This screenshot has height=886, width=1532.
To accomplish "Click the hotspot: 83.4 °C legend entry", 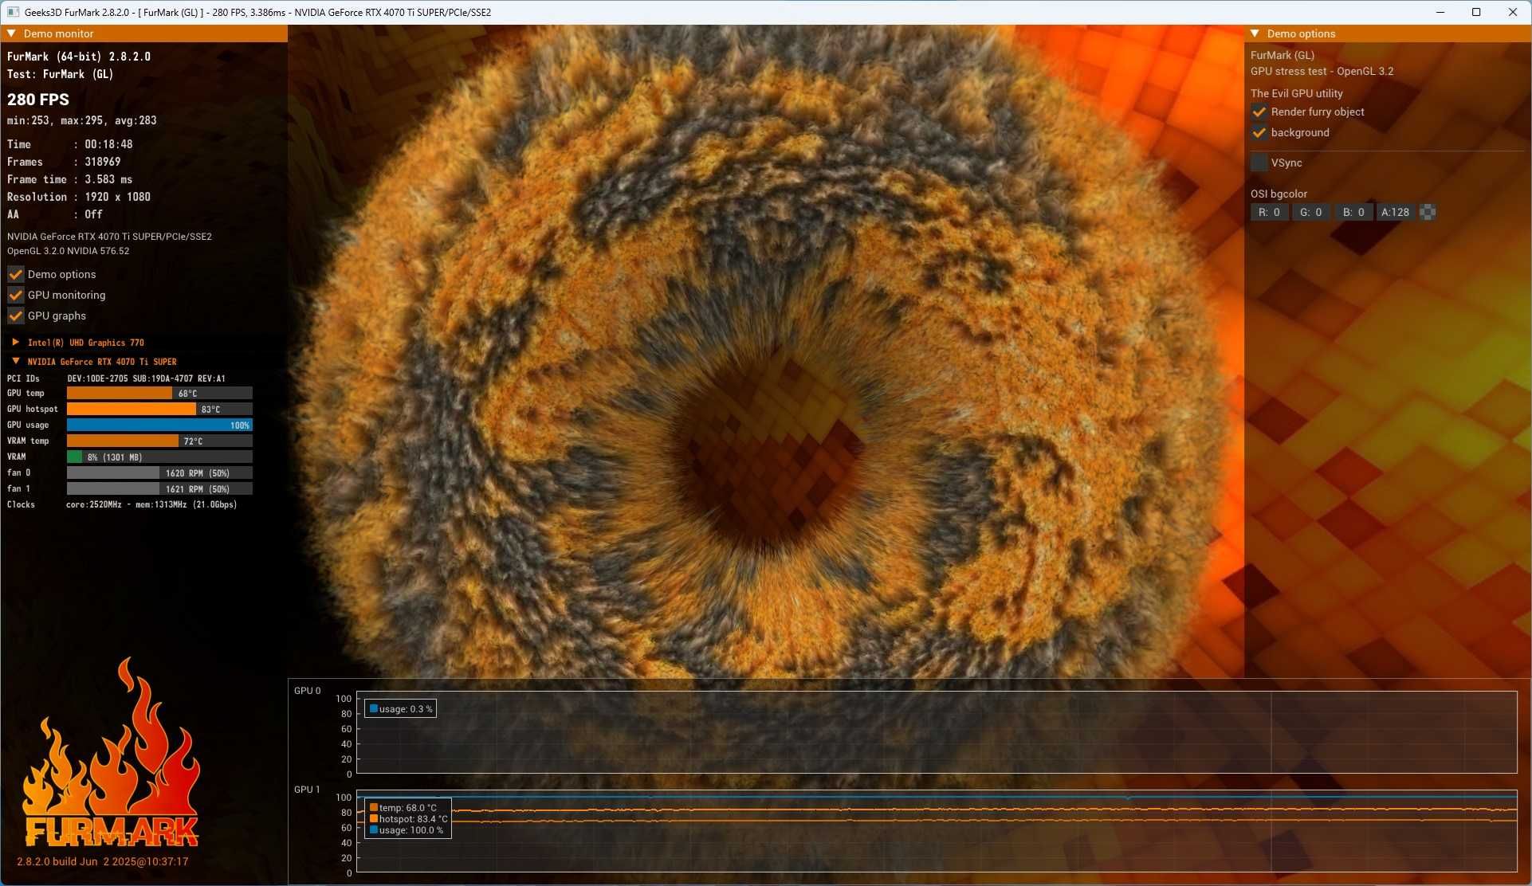I will tap(409, 819).
